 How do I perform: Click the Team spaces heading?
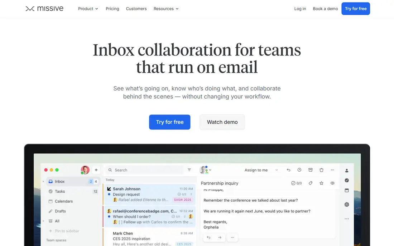[56, 240]
